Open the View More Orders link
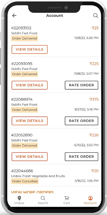 click(x=32, y=192)
